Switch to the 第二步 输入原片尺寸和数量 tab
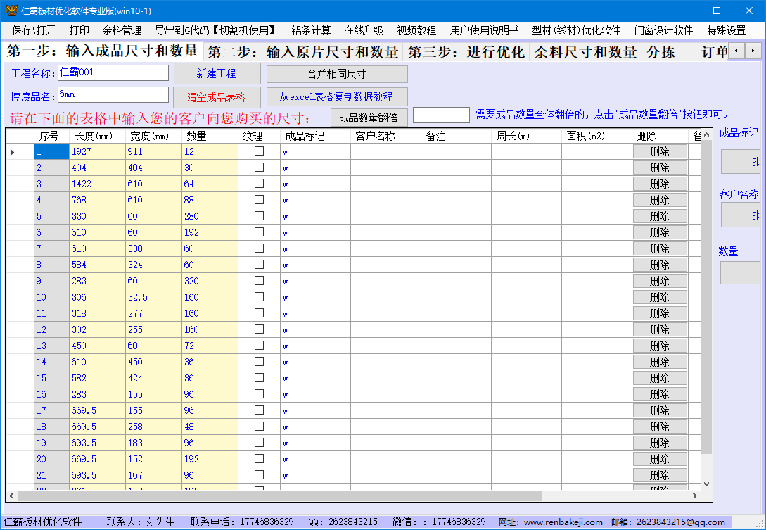Image resolution: width=766 pixels, height=530 pixels. coord(303,52)
